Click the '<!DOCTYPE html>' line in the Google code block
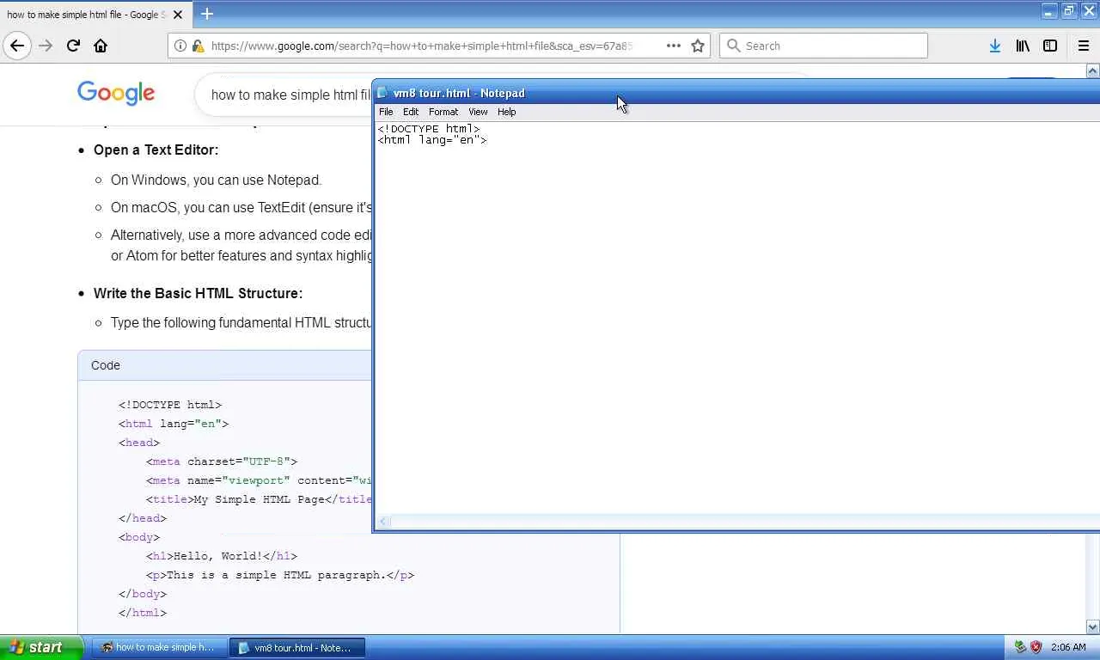This screenshot has height=660, width=1100. click(170, 405)
